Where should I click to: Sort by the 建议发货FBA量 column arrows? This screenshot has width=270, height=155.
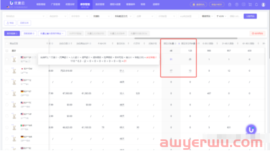(x=199, y=44)
